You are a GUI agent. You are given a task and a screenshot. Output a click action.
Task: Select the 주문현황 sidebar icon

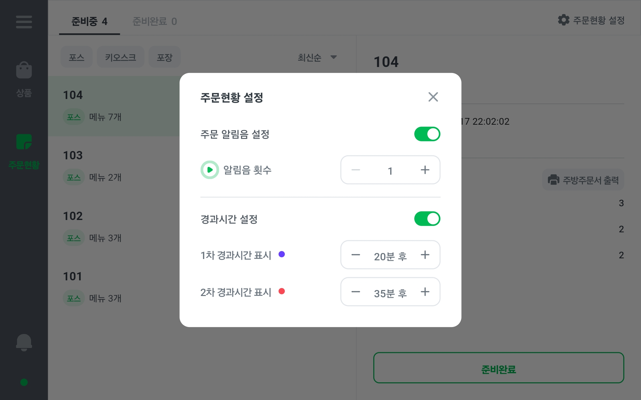24,142
